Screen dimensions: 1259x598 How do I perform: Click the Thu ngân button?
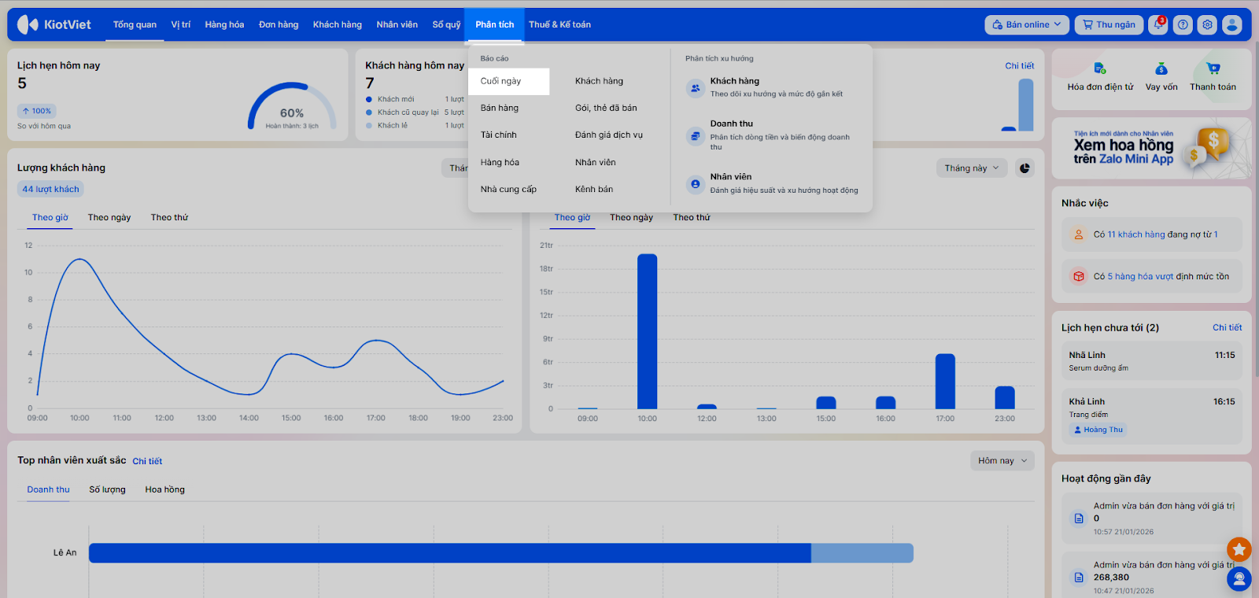click(x=1108, y=24)
